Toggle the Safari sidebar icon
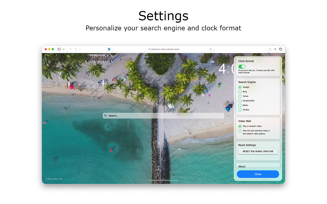327x204 pixels. 59,49
